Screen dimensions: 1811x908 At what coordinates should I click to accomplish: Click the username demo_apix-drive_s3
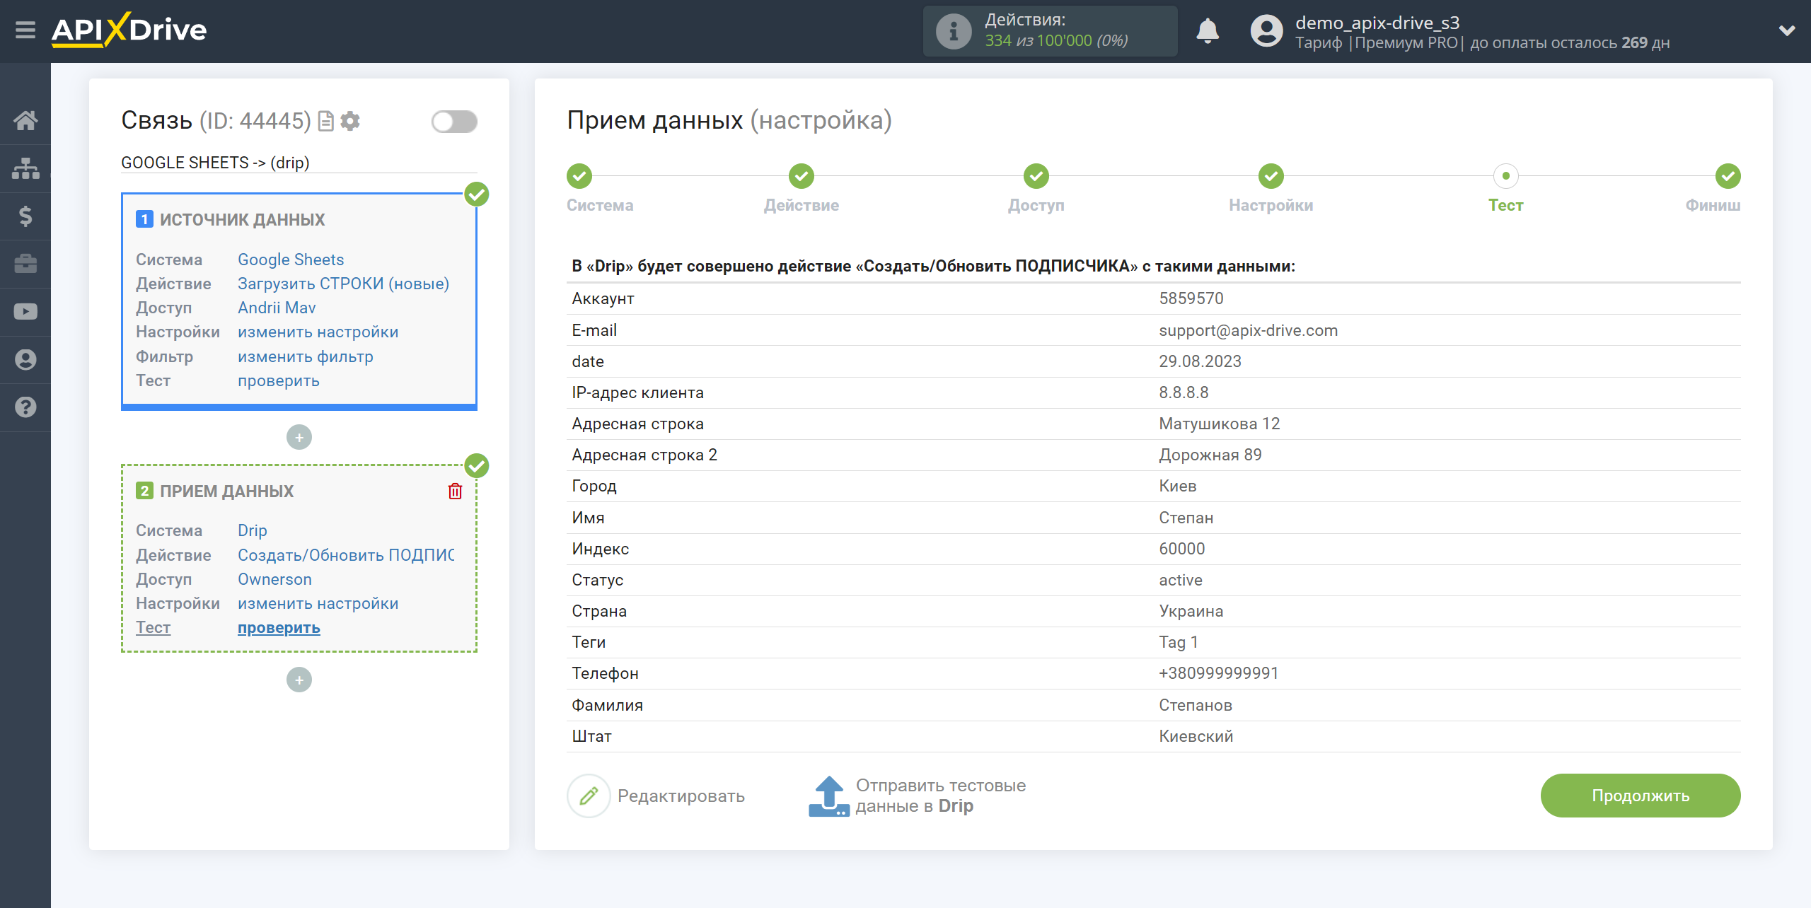click(x=1377, y=23)
